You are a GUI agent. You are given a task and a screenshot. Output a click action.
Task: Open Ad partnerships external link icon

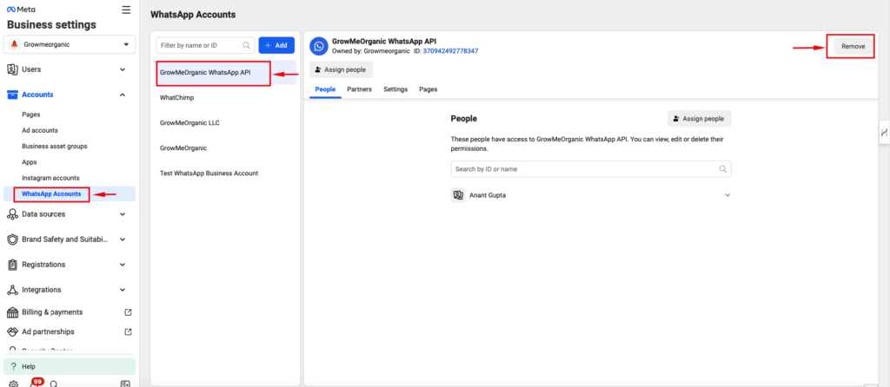click(x=129, y=331)
